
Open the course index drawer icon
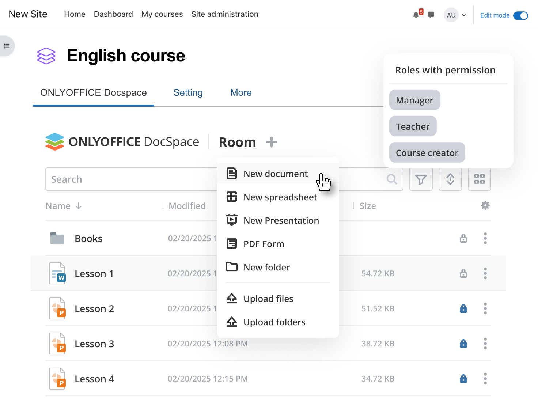click(7, 46)
